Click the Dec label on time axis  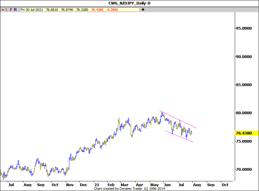point(84,185)
